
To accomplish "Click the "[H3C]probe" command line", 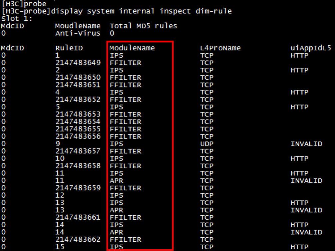I will point(24,4).
